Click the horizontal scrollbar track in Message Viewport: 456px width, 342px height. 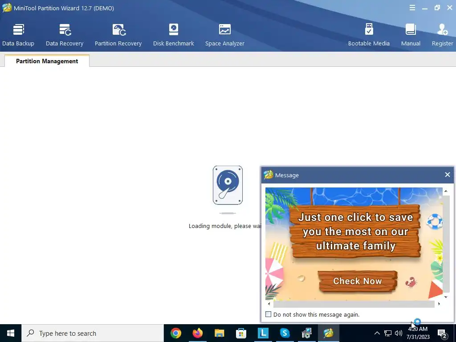coord(354,304)
